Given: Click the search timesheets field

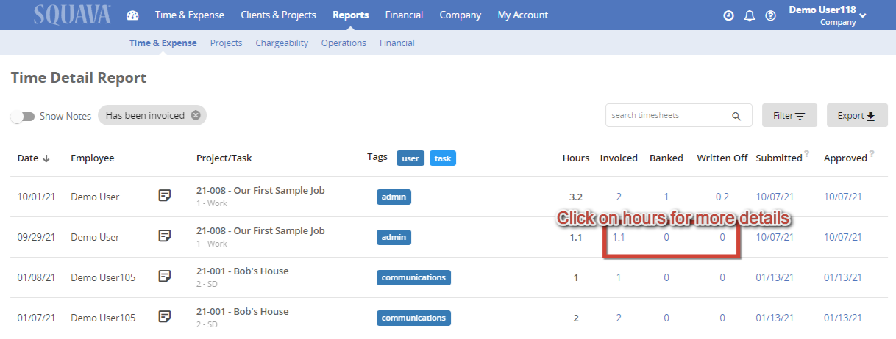Looking at the screenshot, I should (x=666, y=115).
